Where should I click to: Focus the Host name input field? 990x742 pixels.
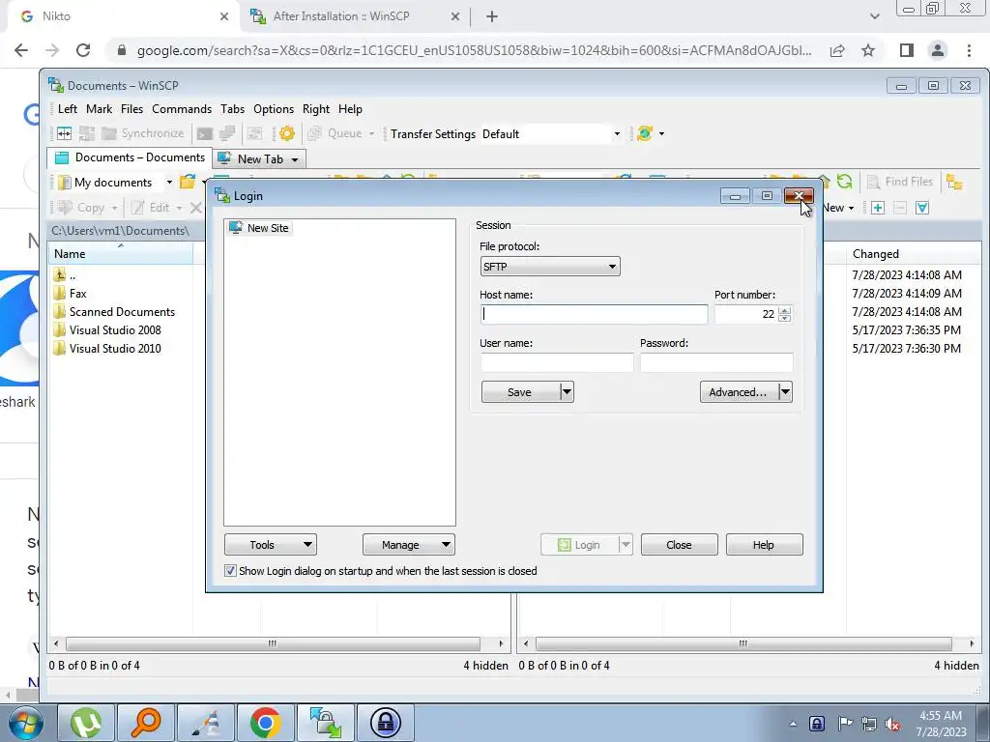[594, 314]
